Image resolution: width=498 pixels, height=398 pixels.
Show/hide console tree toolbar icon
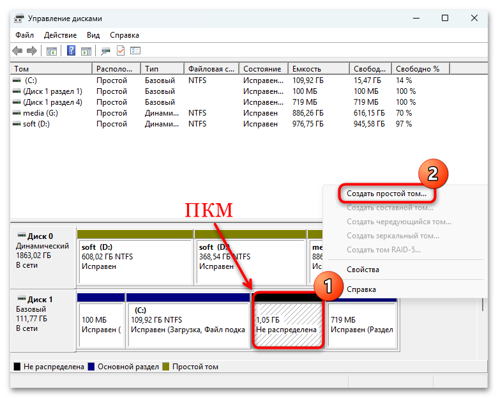pos(52,51)
